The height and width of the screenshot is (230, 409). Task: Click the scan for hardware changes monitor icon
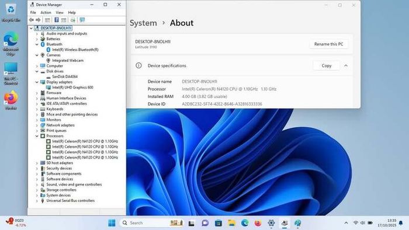82,20
